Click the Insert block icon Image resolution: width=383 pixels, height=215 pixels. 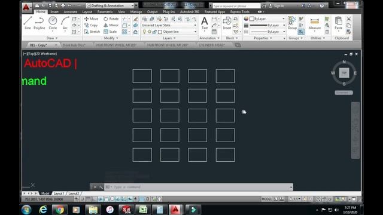point(227,23)
